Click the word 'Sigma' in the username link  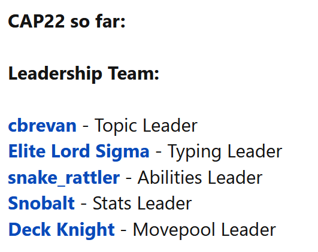pos(123,151)
